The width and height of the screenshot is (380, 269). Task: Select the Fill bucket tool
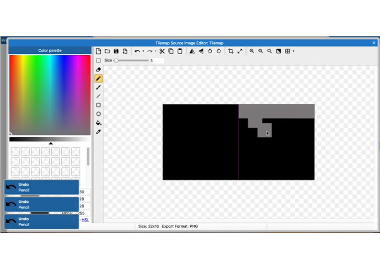pyautogui.click(x=99, y=123)
